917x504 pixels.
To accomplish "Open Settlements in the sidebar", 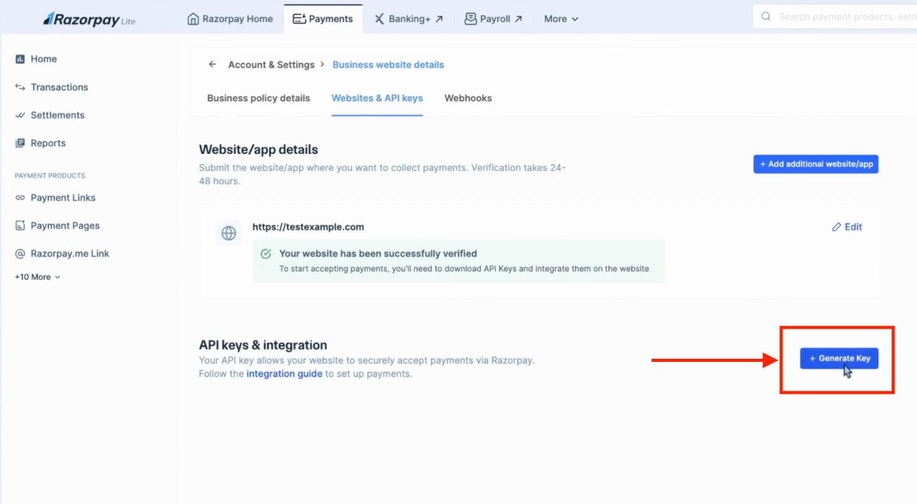I will pos(49,115).
